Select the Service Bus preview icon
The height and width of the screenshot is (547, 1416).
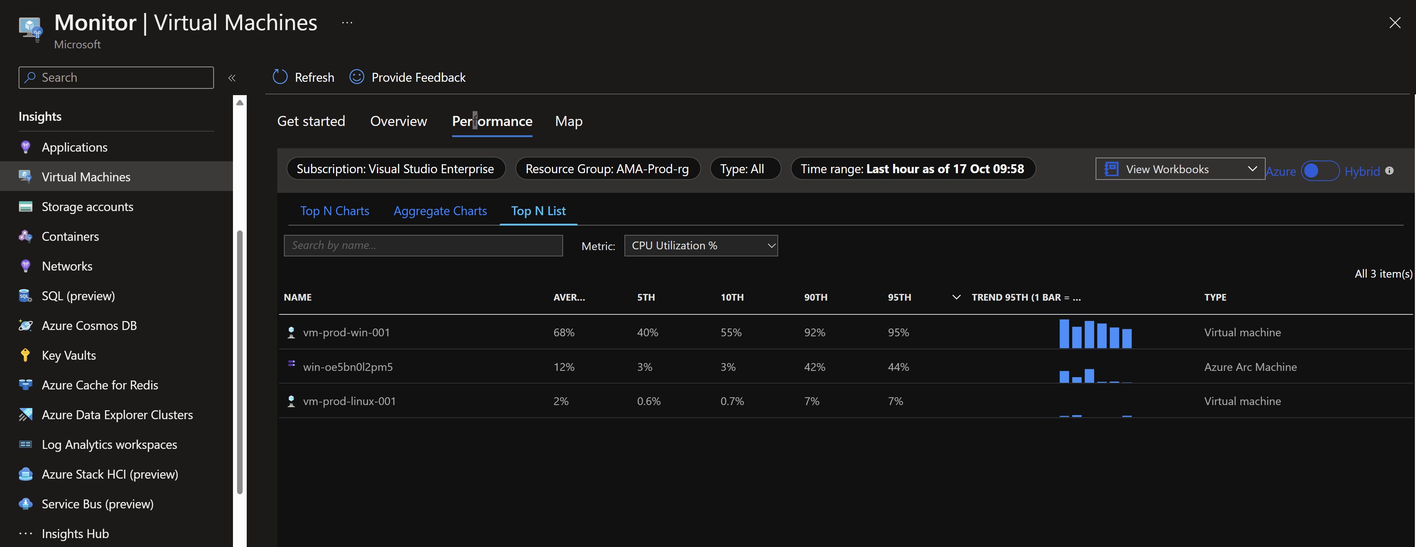[x=25, y=504]
